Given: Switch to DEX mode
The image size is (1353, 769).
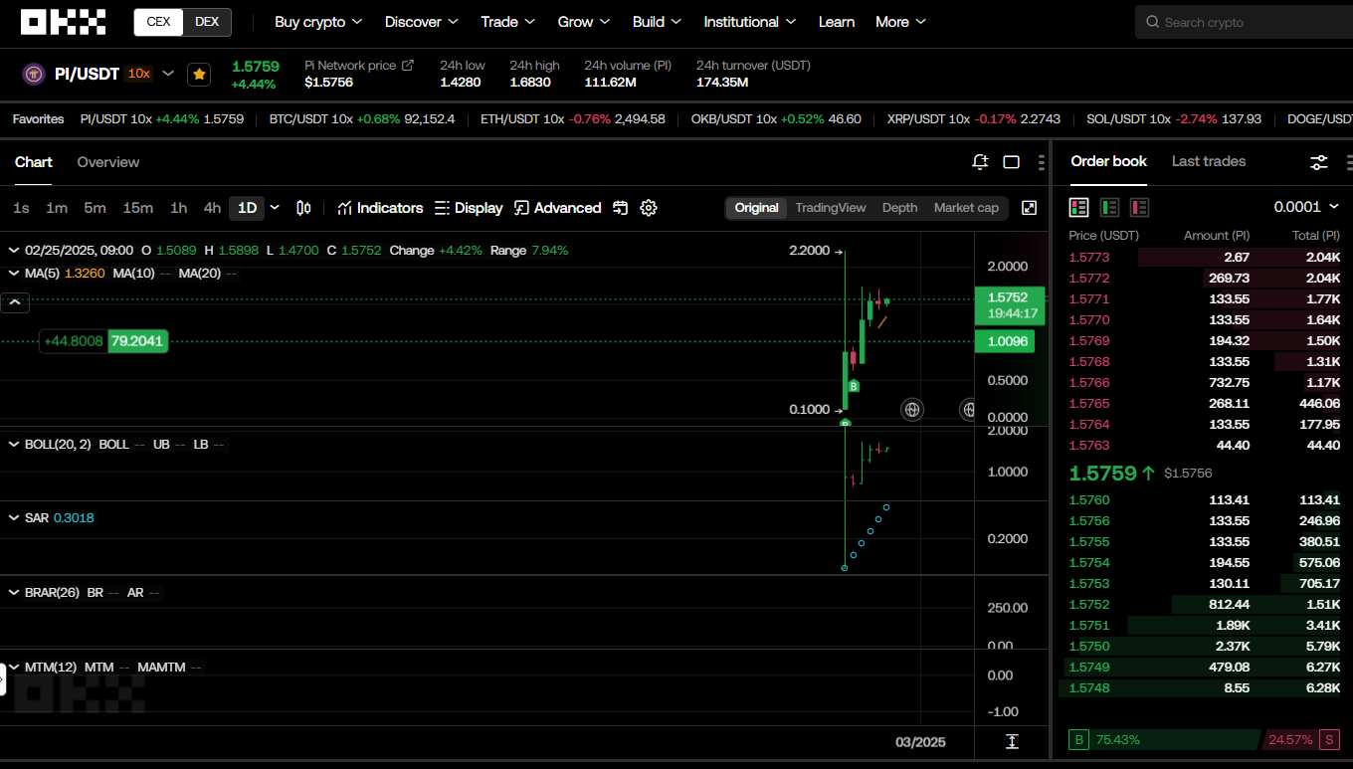Looking at the screenshot, I should tap(207, 22).
